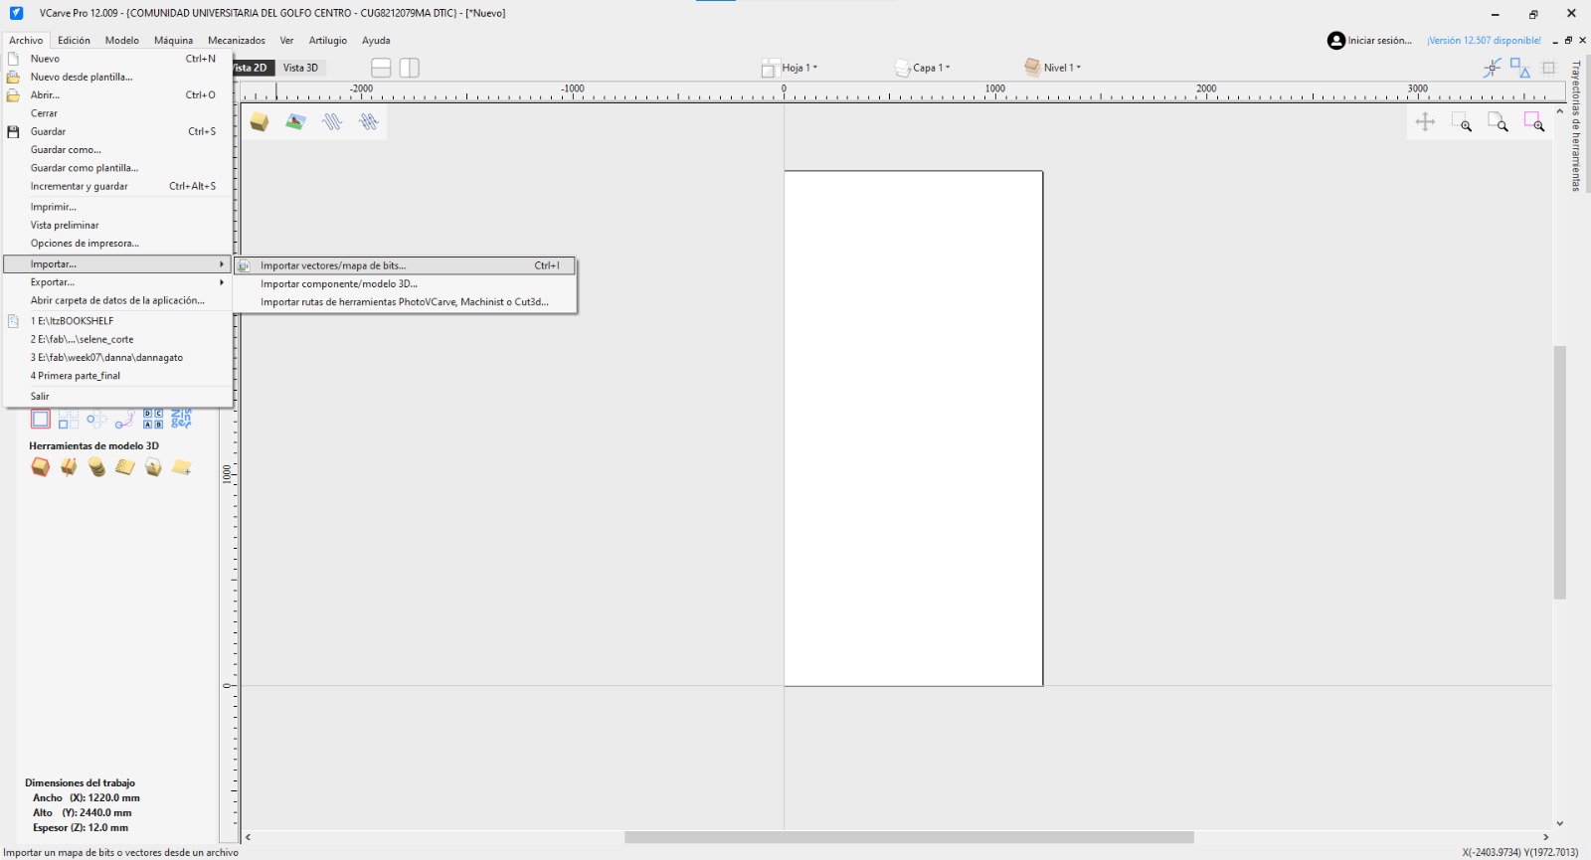Screen dimensions: 1591x860
Task: Switch to the Vista 3D tab
Action: tap(300, 68)
